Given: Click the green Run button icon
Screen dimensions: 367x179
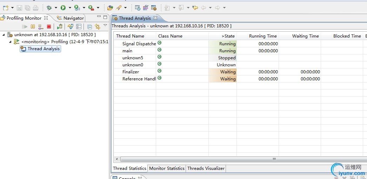Looking at the screenshot, I should 63,8.
